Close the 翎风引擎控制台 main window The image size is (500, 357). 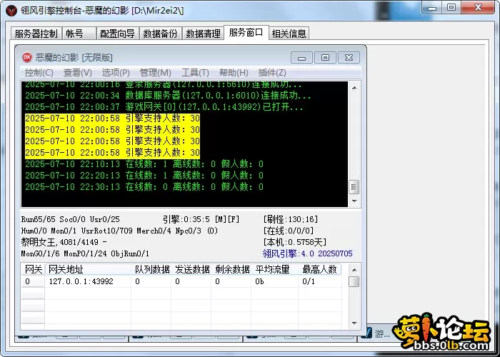(x=478, y=8)
